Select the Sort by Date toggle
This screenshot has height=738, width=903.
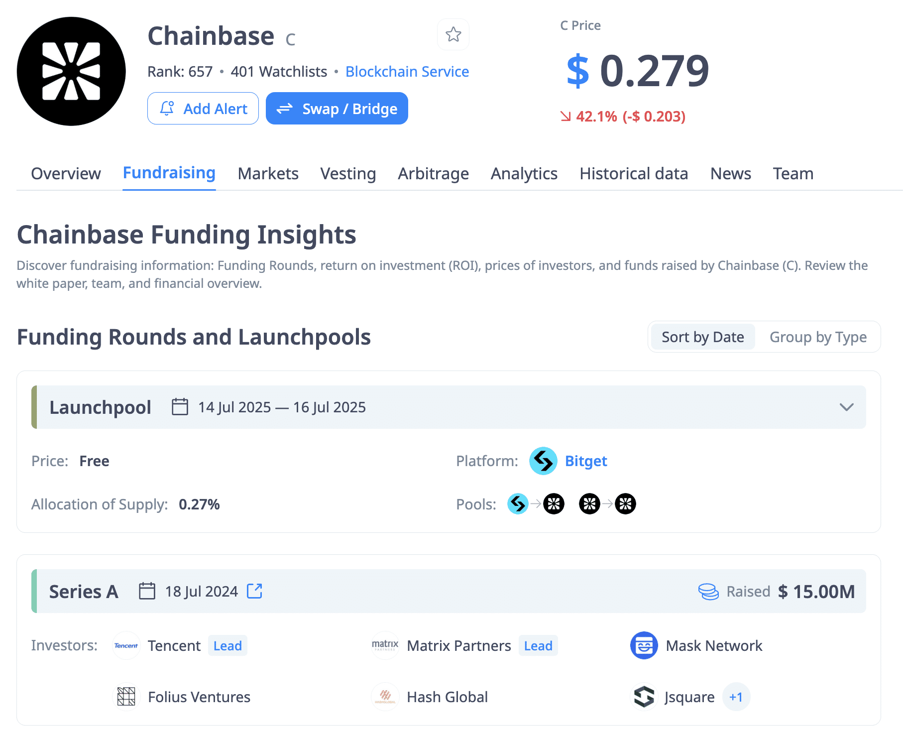[x=703, y=337]
